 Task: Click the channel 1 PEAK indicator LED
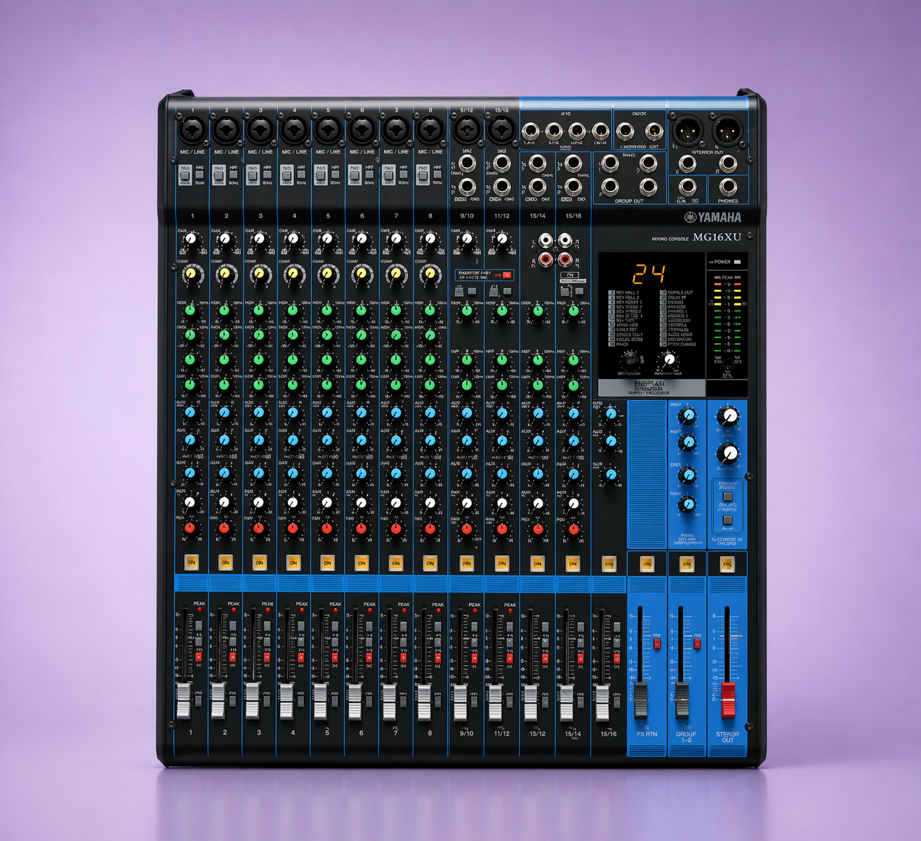pos(199,610)
